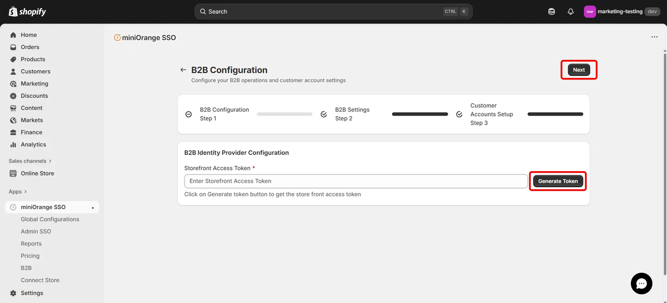
Task: Open Admin SSO submenu item
Action: point(36,231)
